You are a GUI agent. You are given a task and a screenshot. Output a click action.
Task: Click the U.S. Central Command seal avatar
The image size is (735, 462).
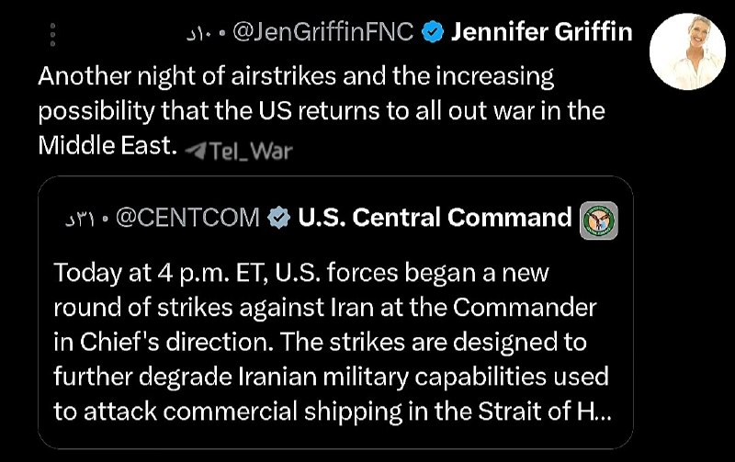[599, 220]
